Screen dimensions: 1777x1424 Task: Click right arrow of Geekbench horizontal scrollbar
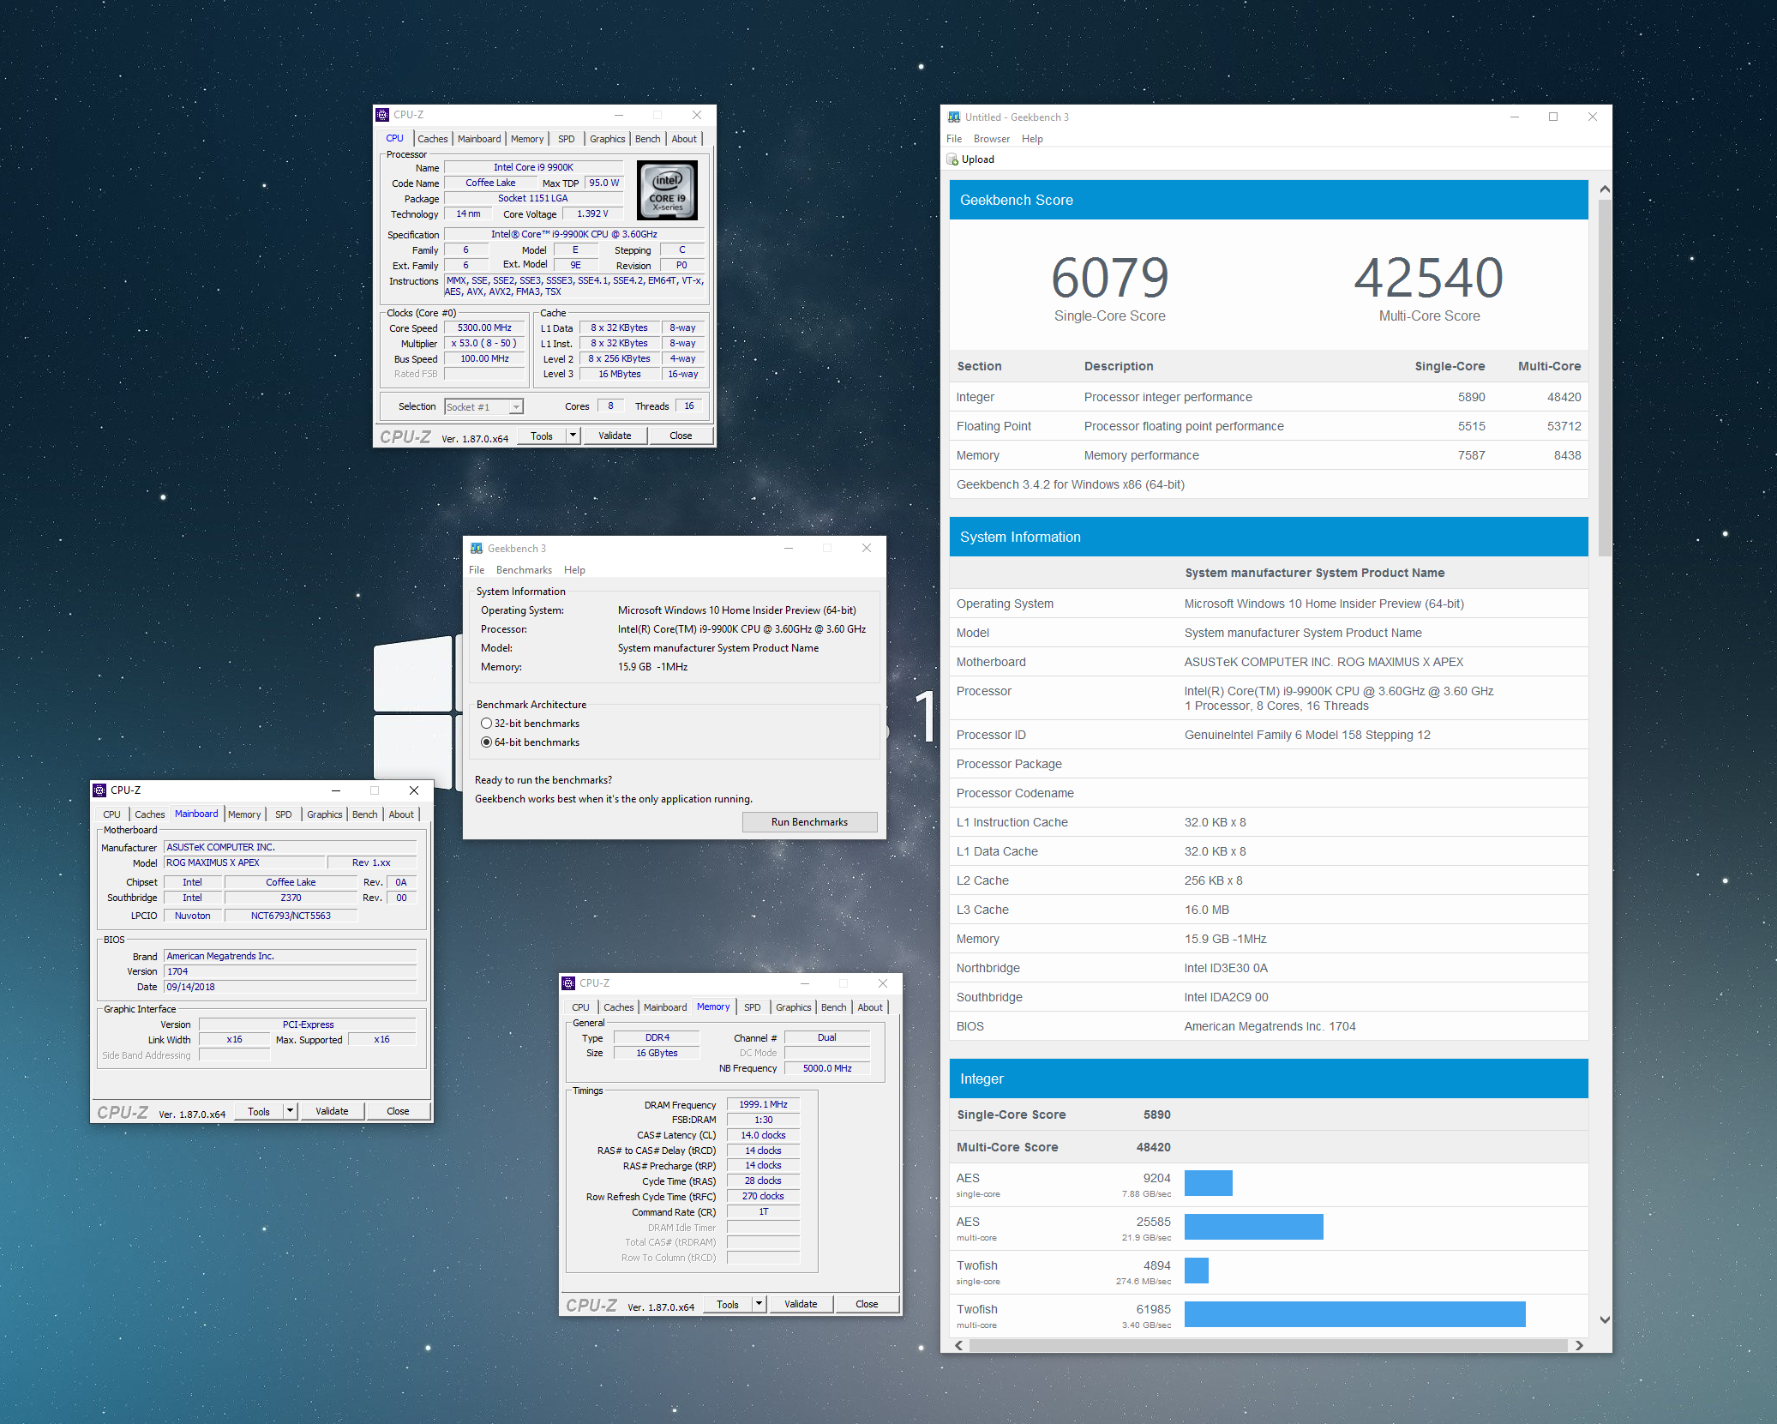point(1579,1345)
